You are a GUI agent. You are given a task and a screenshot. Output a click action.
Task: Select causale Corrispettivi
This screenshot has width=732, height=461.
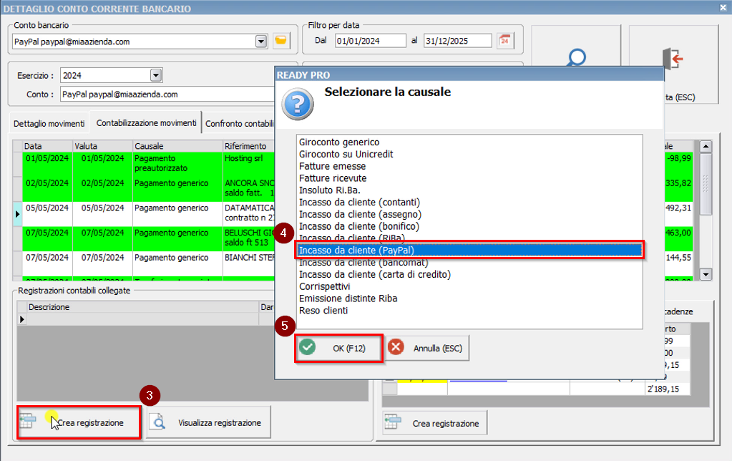[x=469, y=286]
